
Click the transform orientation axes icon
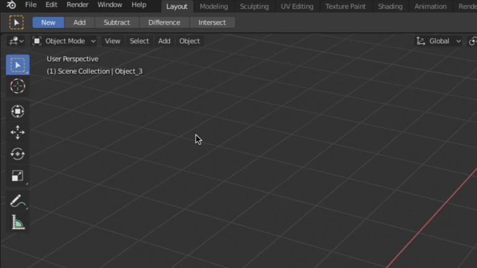[421, 41]
